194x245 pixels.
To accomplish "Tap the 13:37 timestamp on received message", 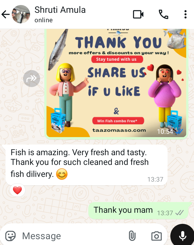I will click(155, 179).
